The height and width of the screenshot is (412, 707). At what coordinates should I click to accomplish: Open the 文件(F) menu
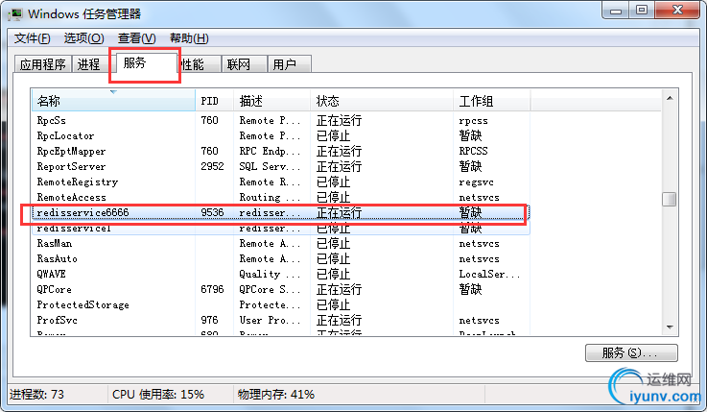[x=32, y=38]
